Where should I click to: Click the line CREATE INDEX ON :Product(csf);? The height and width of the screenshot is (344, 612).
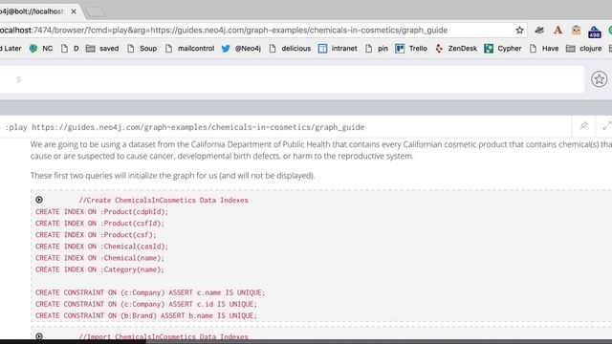pos(96,235)
